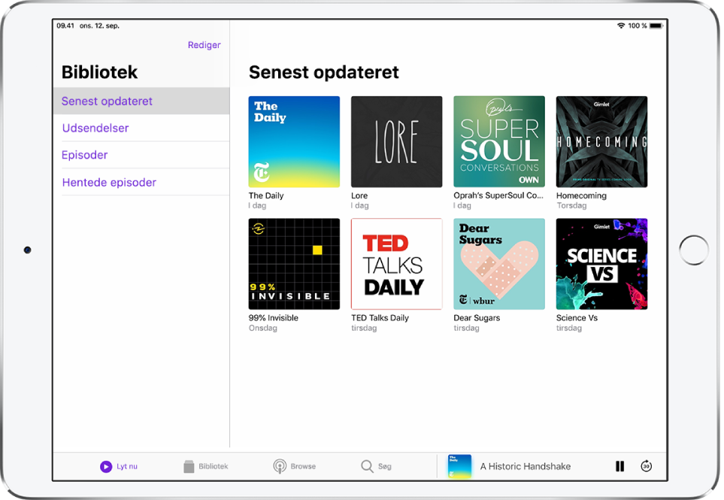Tap the Rediger edit button
Screen dimensions: 724x500
[x=204, y=45]
